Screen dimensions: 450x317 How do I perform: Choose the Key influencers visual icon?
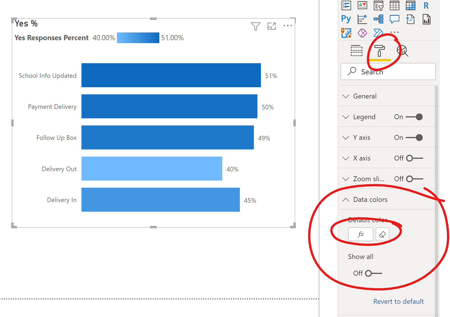click(362, 19)
